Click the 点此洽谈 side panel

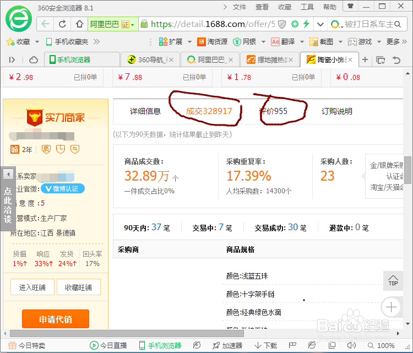click(x=8, y=205)
